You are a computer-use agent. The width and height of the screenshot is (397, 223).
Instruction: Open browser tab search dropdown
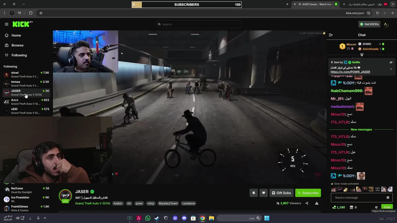point(393,4)
